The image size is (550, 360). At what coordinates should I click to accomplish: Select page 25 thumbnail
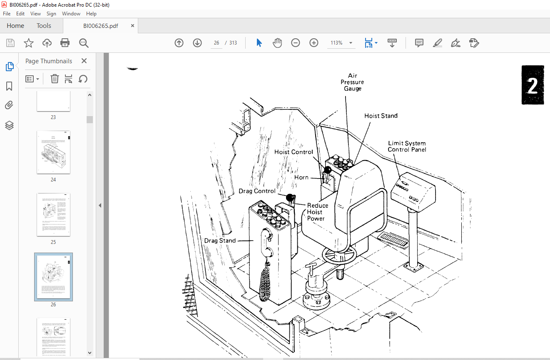click(53, 215)
